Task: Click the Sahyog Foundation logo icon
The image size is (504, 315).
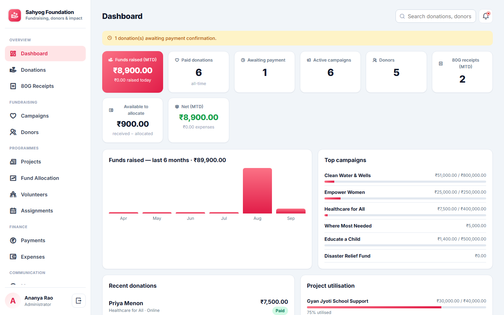Action: (15, 15)
